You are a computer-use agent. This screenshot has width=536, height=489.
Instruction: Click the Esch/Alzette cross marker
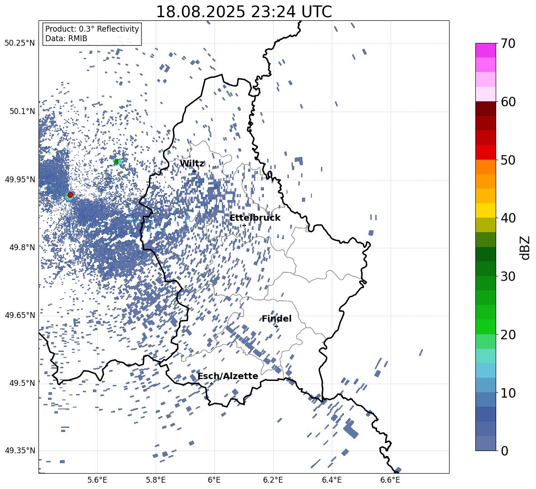pyautogui.click(x=211, y=384)
